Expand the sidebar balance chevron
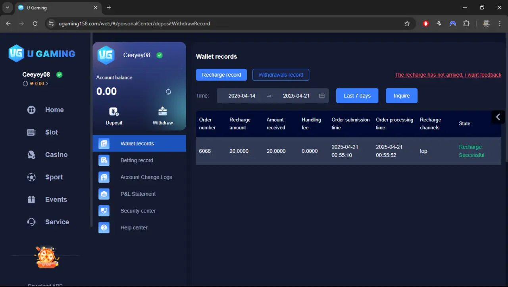508x287 pixels. coord(47,84)
